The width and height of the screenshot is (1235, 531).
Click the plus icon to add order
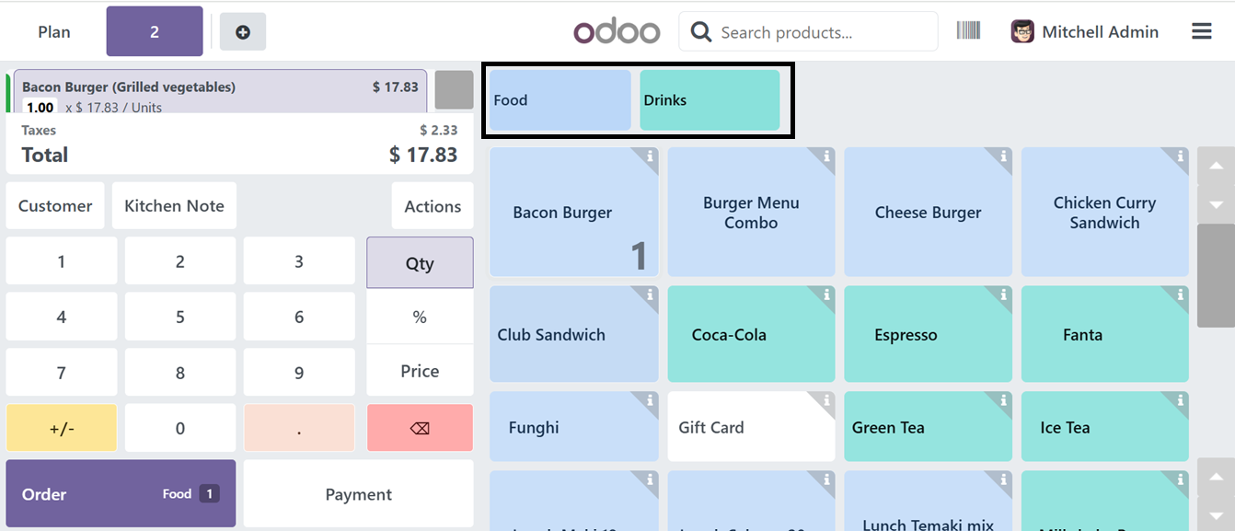pyautogui.click(x=243, y=32)
